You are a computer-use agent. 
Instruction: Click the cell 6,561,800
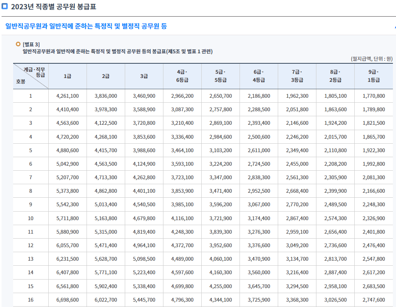tap(68, 286)
